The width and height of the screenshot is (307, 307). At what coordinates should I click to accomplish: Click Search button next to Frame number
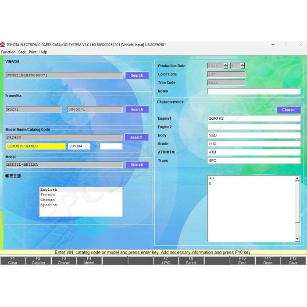click(x=137, y=110)
